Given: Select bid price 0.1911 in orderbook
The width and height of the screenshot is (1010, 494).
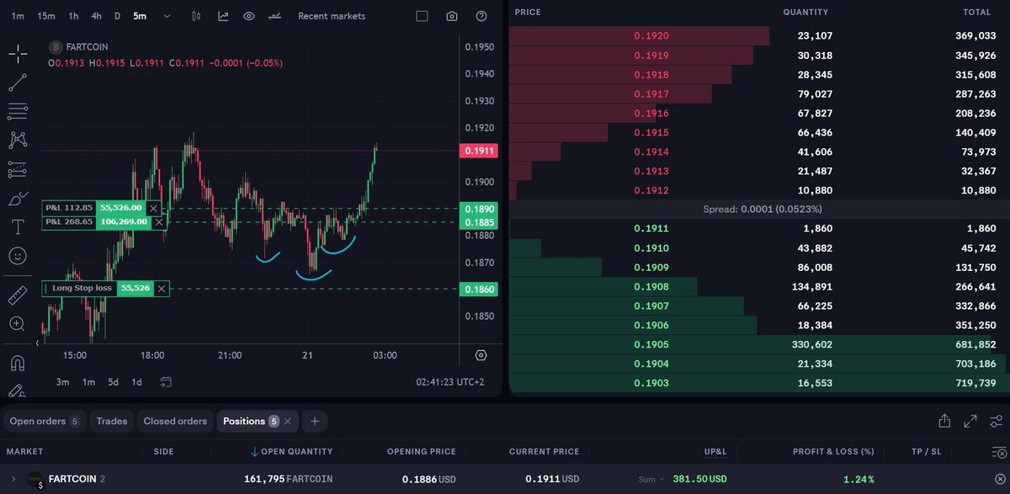Looking at the screenshot, I should (x=651, y=228).
